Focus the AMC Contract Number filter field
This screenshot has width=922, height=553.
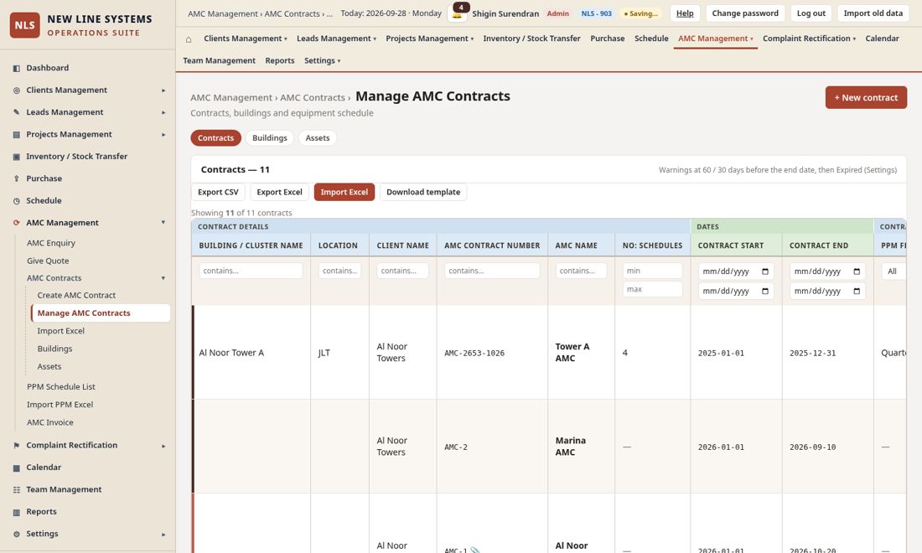click(x=492, y=271)
